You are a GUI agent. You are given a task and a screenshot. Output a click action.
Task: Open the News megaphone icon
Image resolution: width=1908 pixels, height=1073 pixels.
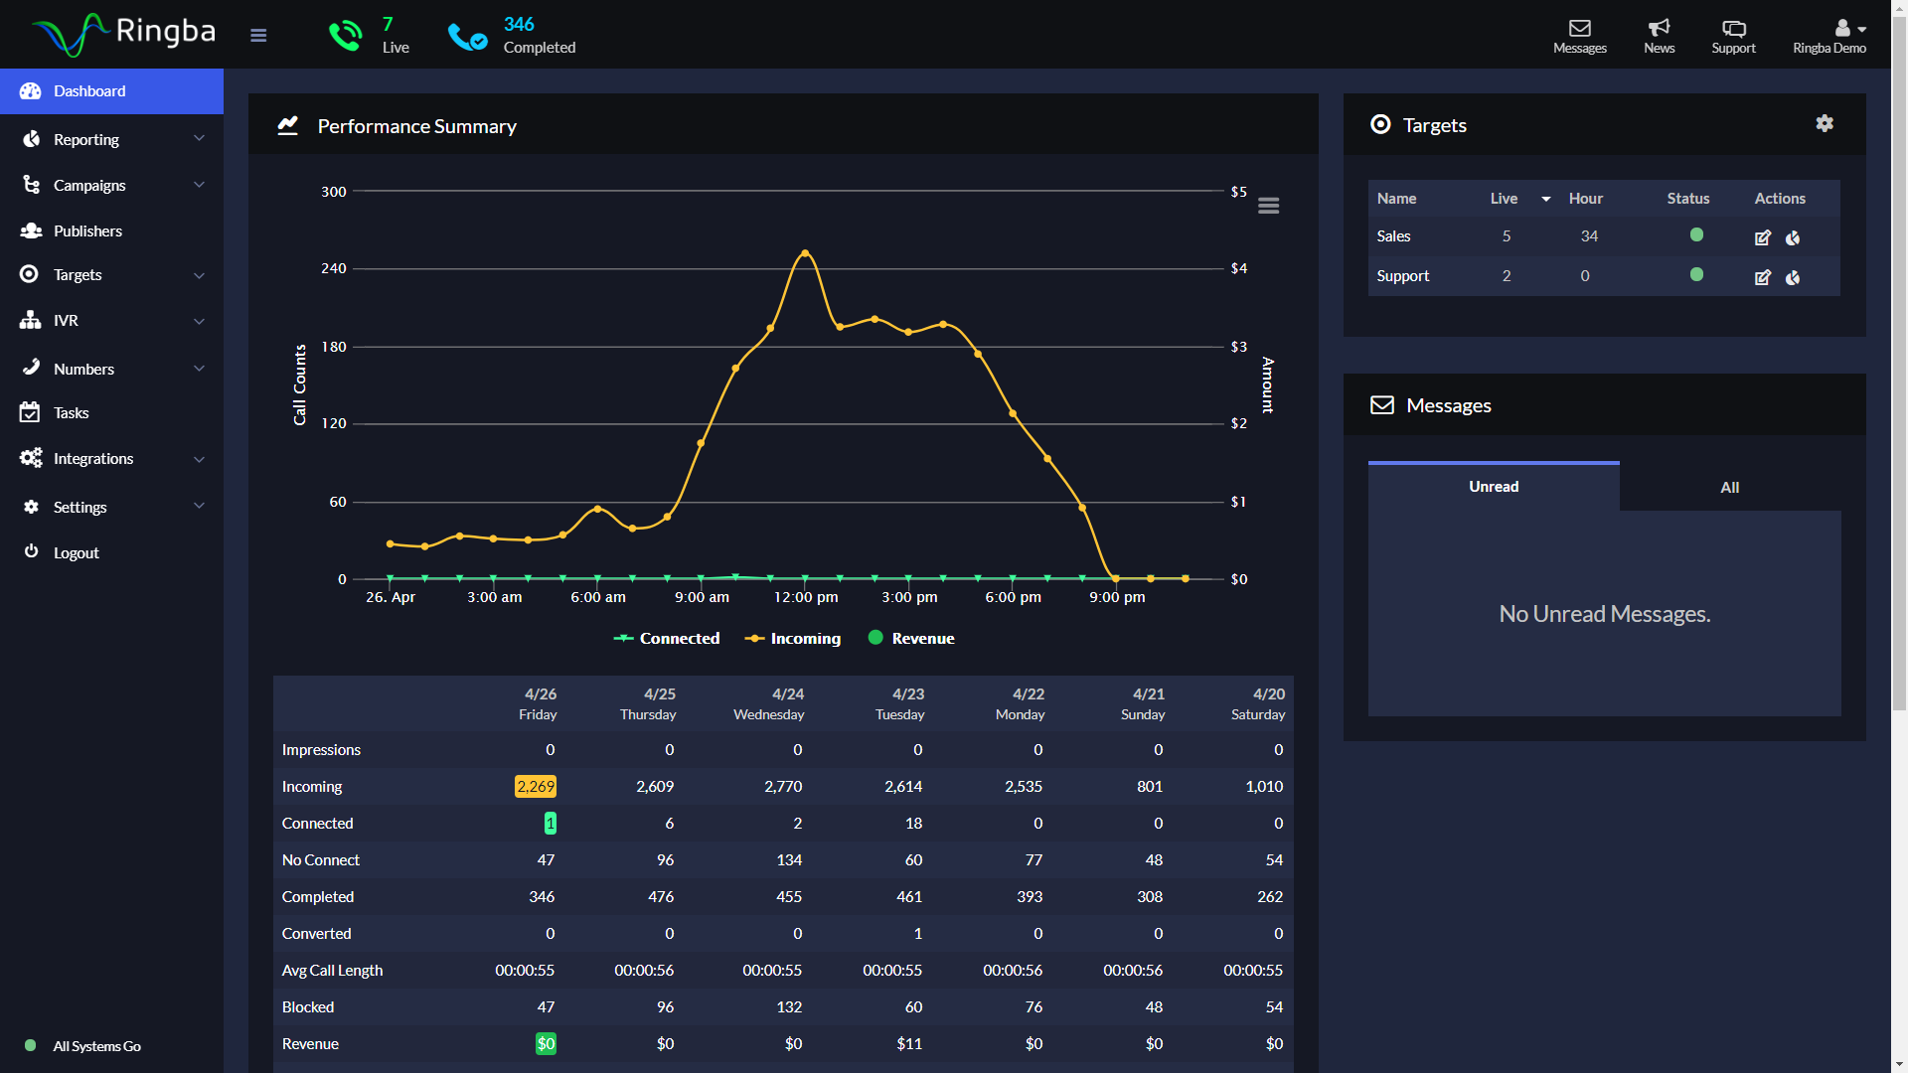click(1659, 29)
